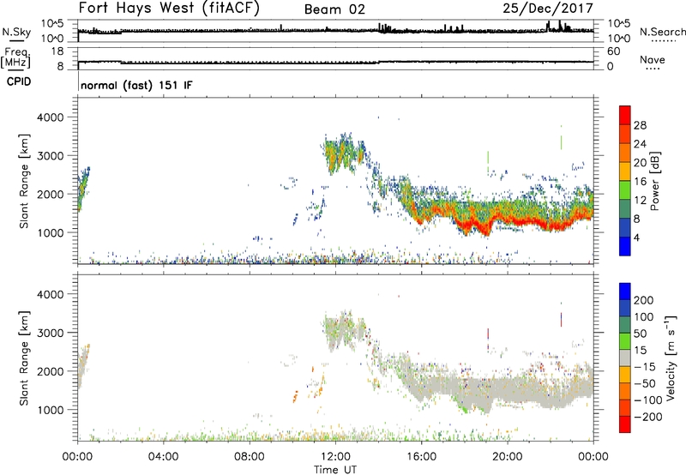Click the "N.Sky" axis label
The image size is (686, 475).
(16, 32)
